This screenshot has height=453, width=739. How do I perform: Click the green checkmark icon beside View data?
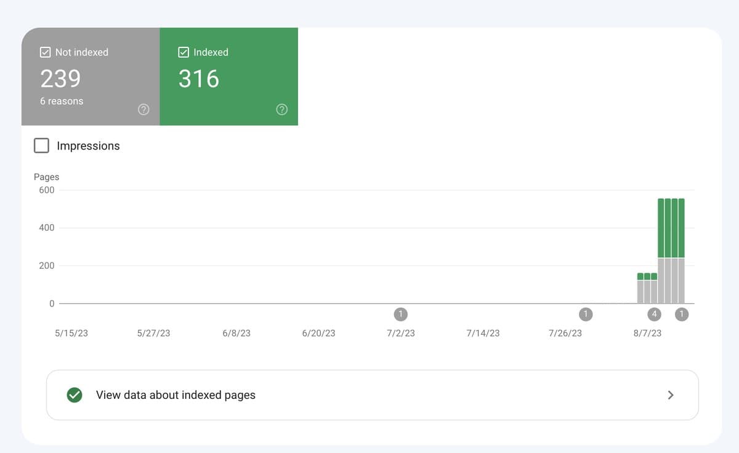point(75,395)
